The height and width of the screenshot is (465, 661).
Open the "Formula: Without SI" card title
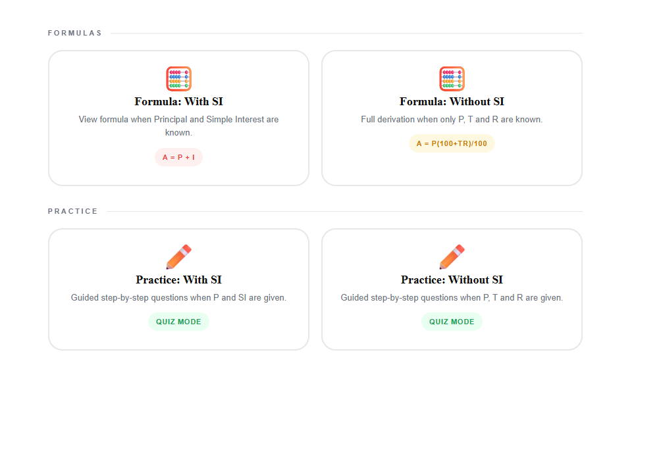[x=452, y=101]
